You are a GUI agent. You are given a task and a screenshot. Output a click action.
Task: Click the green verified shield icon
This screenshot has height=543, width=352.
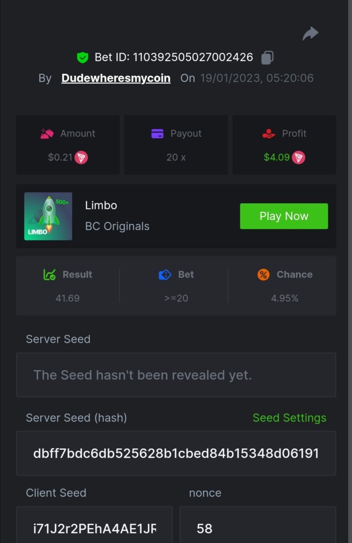coord(82,57)
